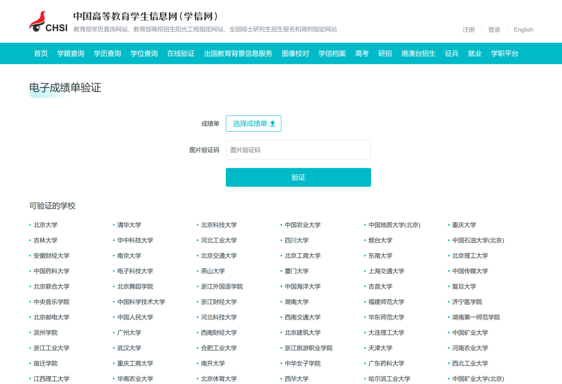
Task: Open the 学籍查询 menu item
Action: pyautogui.click(x=70, y=53)
